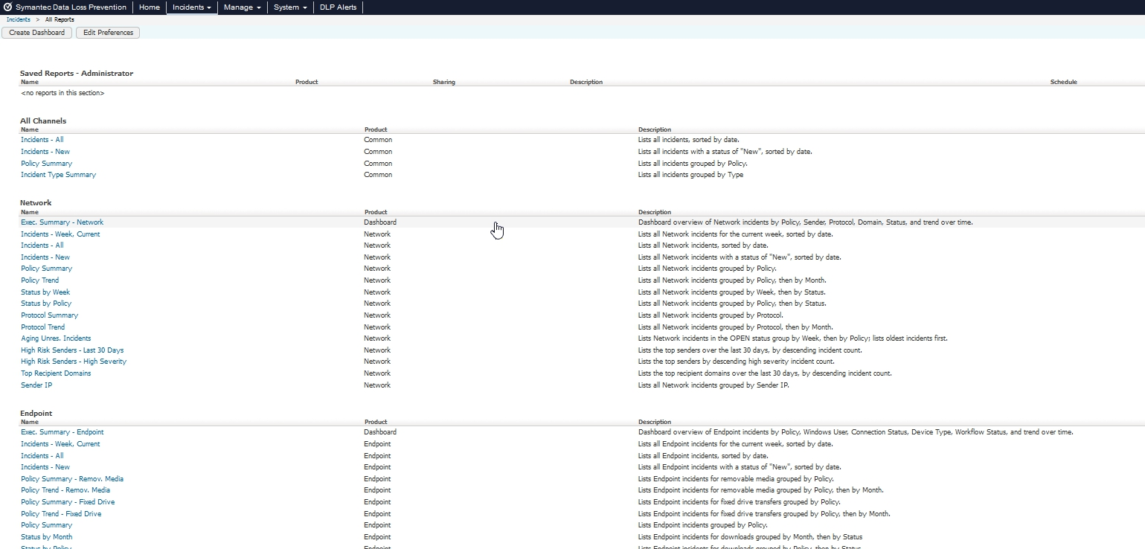Open Network Incidents - Week, Current report
Screen dimensions: 1145x549
(x=60, y=234)
